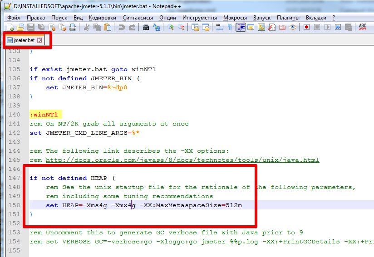Viewport: 374px width, 257px height.
Task: Open the Правка menu
Action: tap(36, 18)
